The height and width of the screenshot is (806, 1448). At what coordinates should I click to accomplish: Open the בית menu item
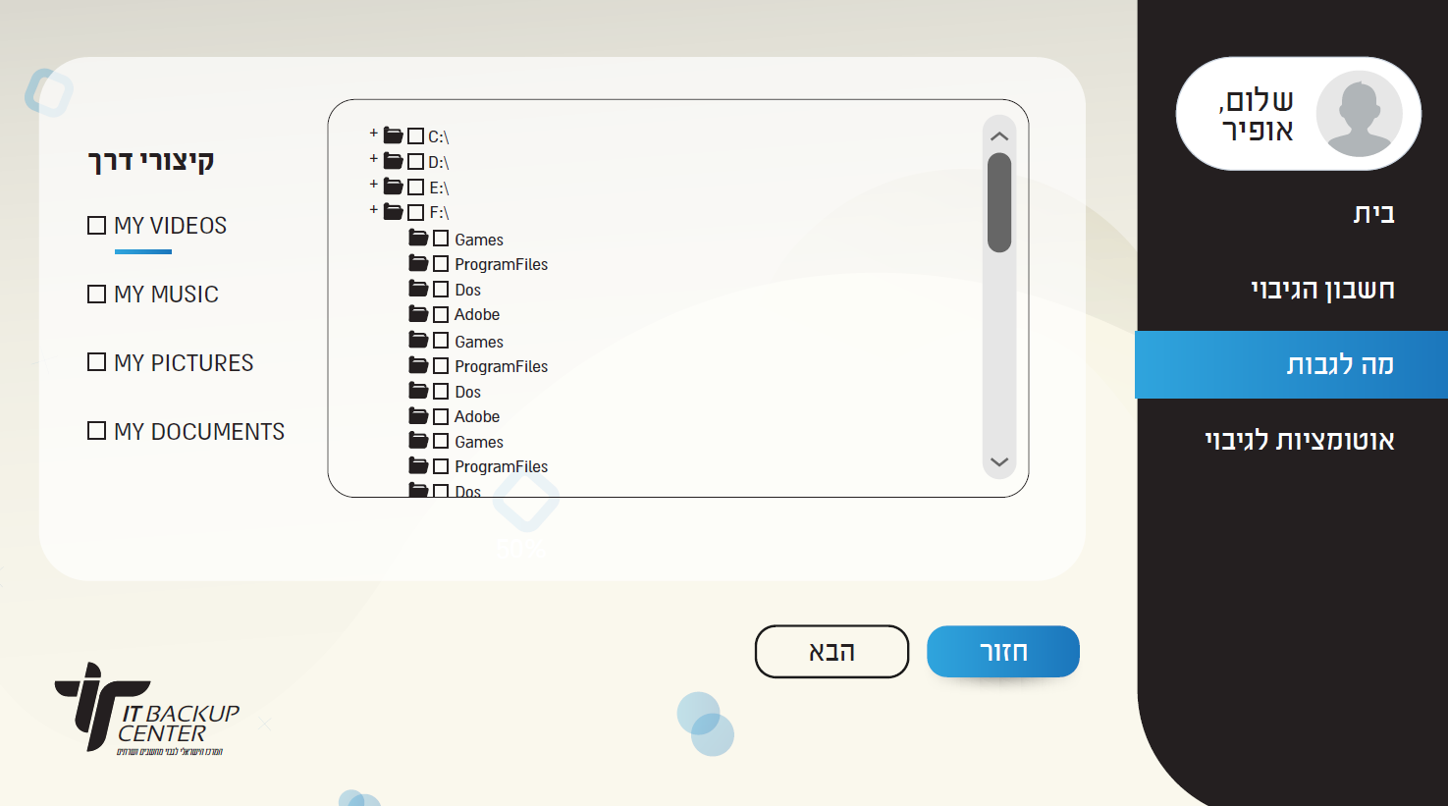[x=1373, y=214]
